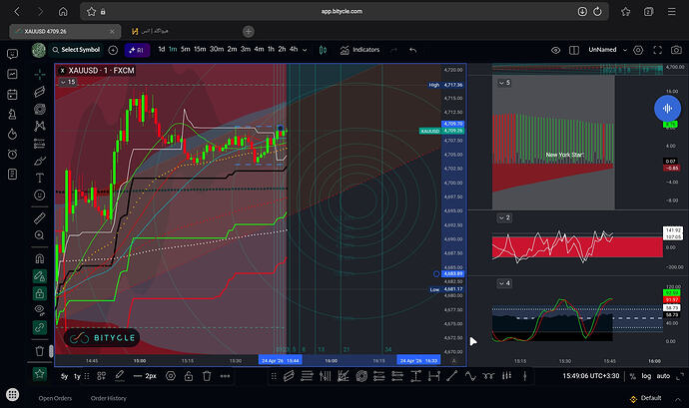
Task: Switch to the Order History tab
Action: click(x=109, y=398)
